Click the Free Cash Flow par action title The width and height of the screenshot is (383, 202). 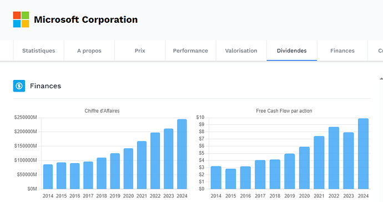pos(284,111)
